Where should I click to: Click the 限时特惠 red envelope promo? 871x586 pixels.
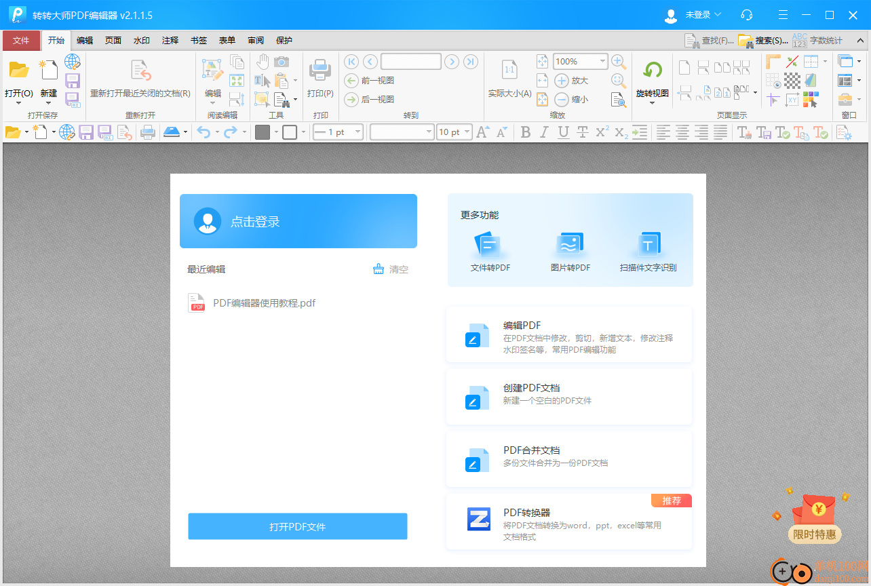point(815,518)
